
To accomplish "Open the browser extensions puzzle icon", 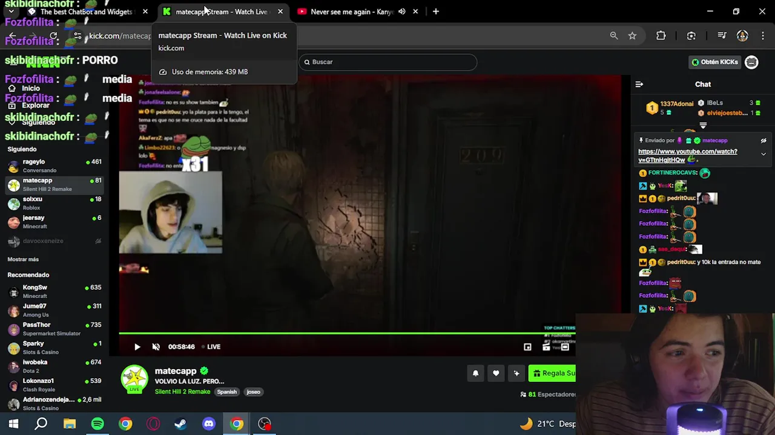I will pos(661,36).
